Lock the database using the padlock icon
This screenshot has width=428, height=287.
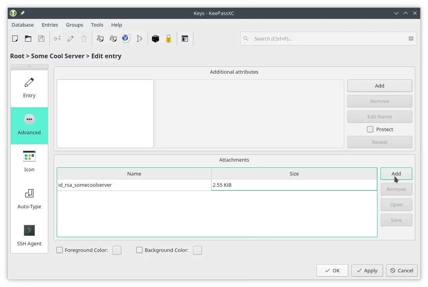pyautogui.click(x=169, y=38)
